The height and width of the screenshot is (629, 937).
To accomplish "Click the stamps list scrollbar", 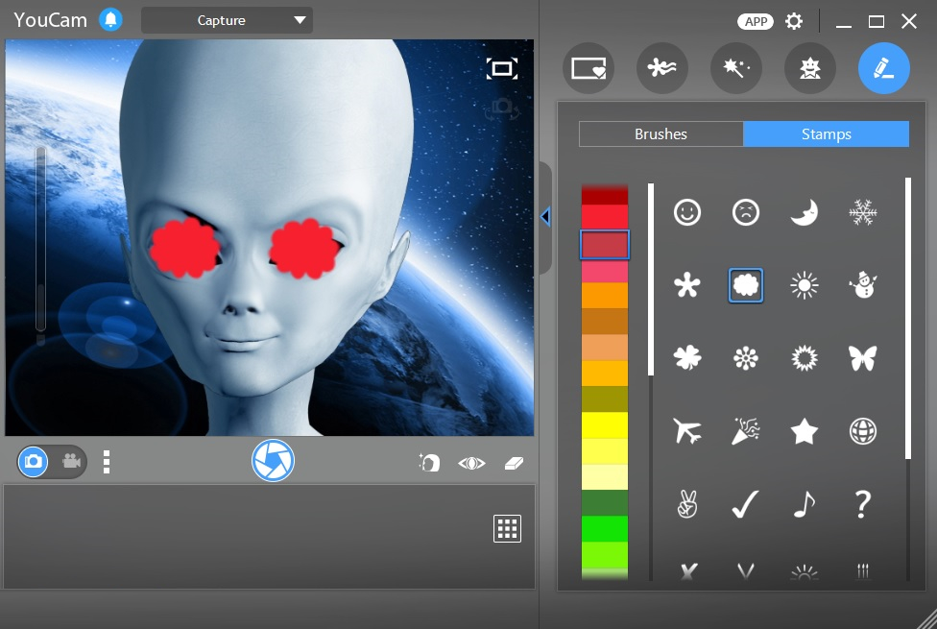I will point(908,318).
